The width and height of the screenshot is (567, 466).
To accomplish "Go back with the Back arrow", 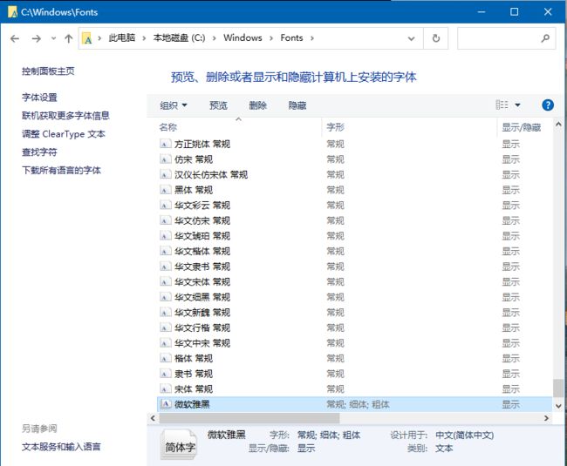I will click(x=15, y=38).
